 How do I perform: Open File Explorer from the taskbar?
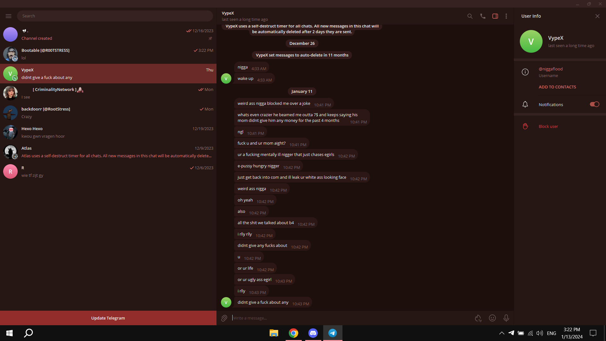(274, 333)
